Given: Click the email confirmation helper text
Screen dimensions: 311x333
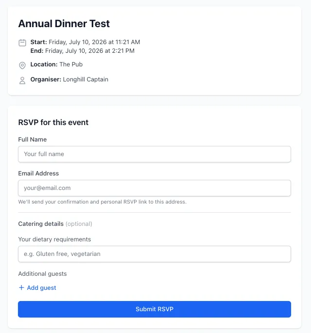Looking at the screenshot, I should (103, 202).
